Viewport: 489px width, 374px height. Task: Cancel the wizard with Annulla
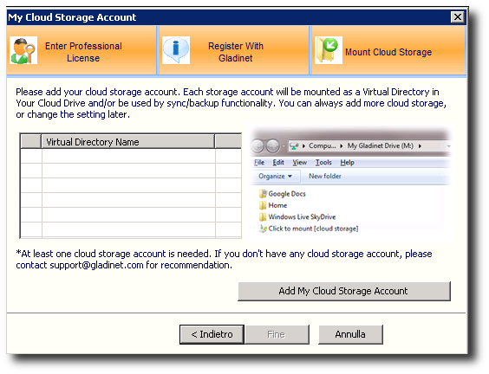pyautogui.click(x=350, y=334)
